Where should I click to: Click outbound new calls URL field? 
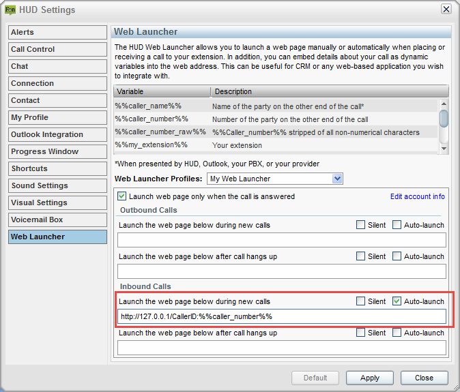[x=282, y=240]
